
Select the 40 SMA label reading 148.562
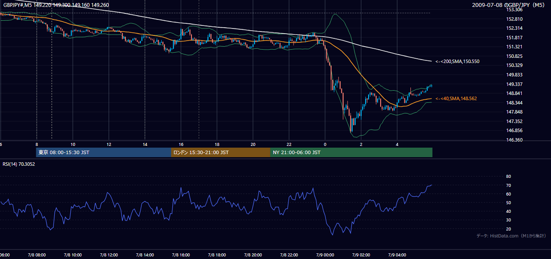[456, 99]
